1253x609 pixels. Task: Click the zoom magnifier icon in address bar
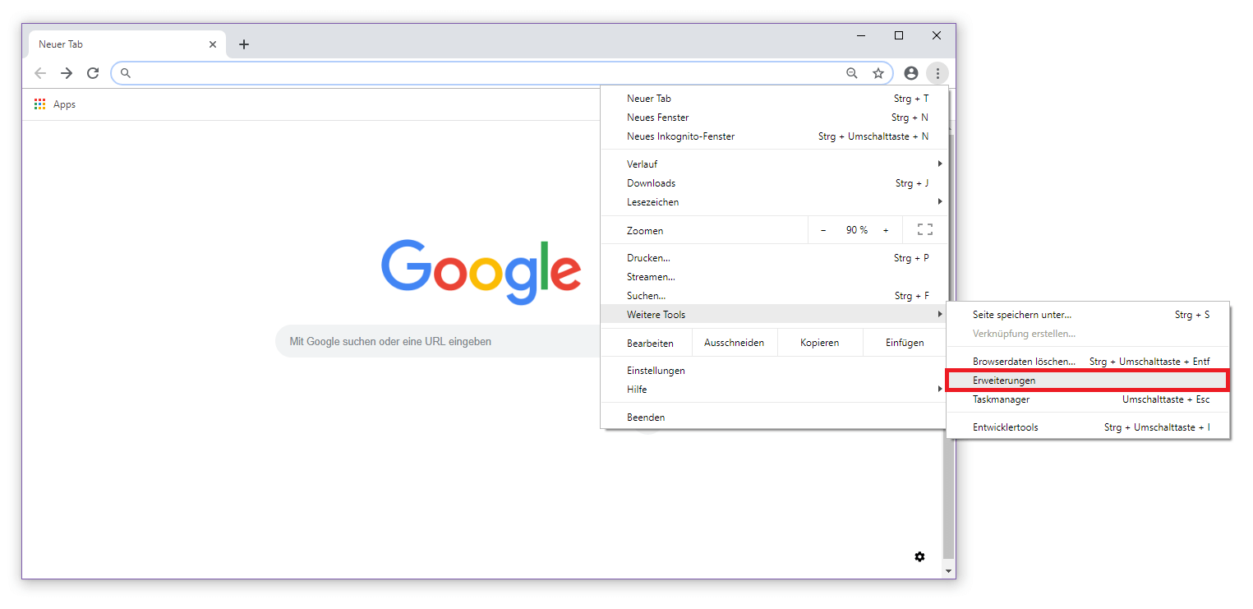[852, 73]
